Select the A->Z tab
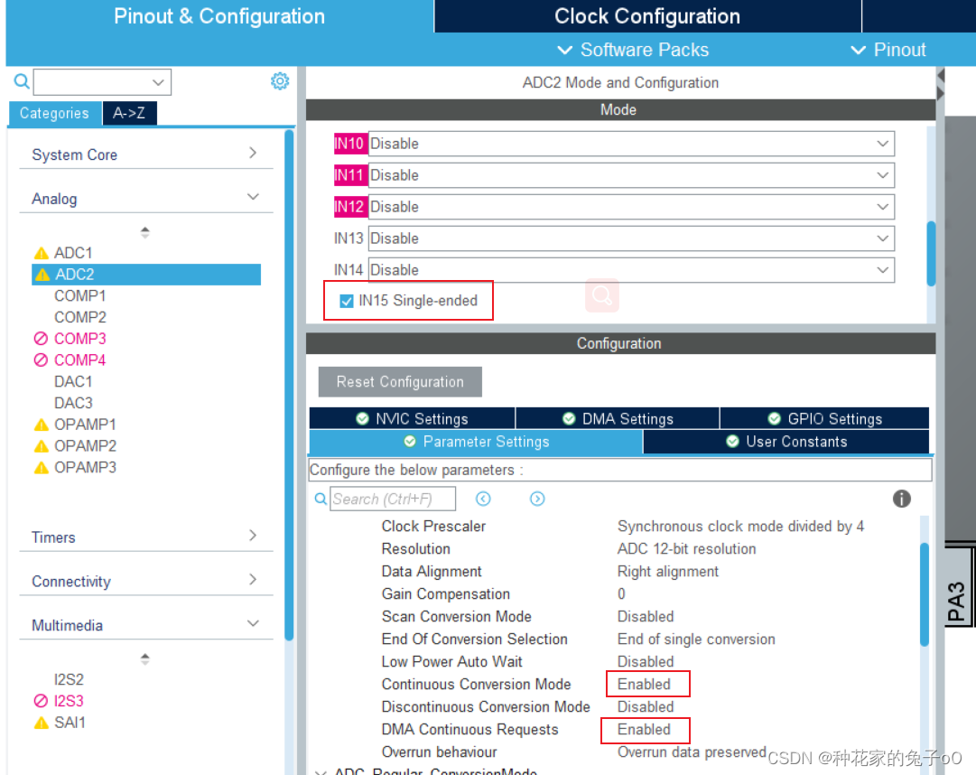Image resolution: width=976 pixels, height=775 pixels. pyautogui.click(x=129, y=113)
